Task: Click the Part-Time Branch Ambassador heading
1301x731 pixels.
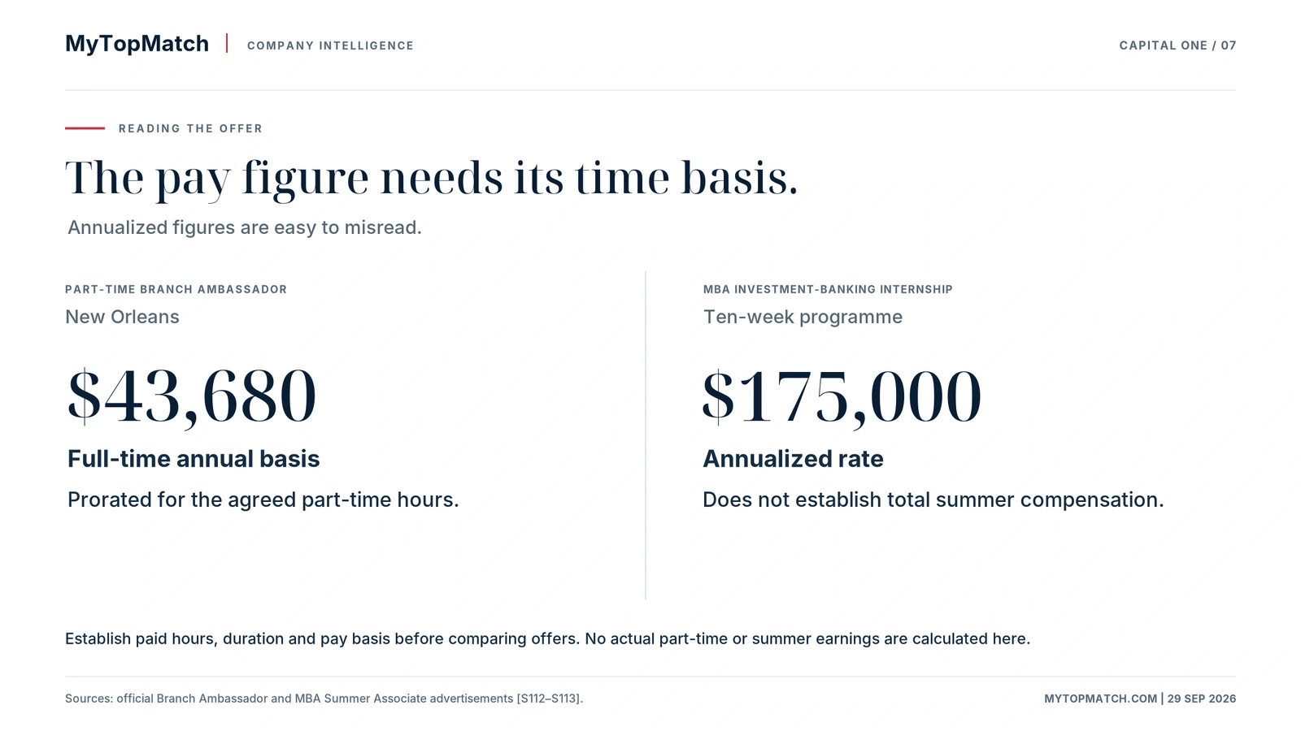Action: coord(176,289)
